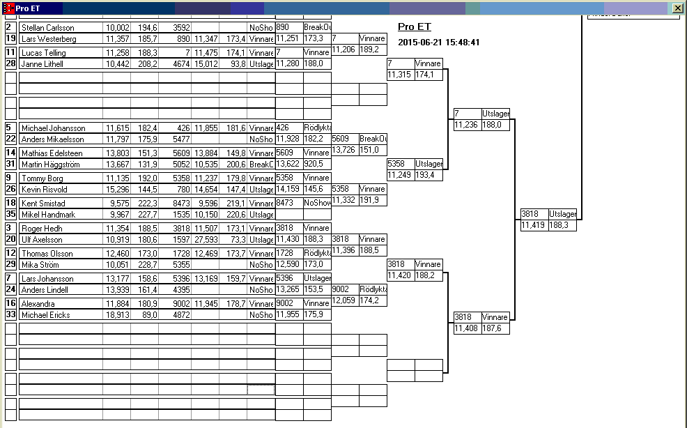Select the Alexandra name cell
The width and height of the screenshot is (687, 428).
pos(61,304)
